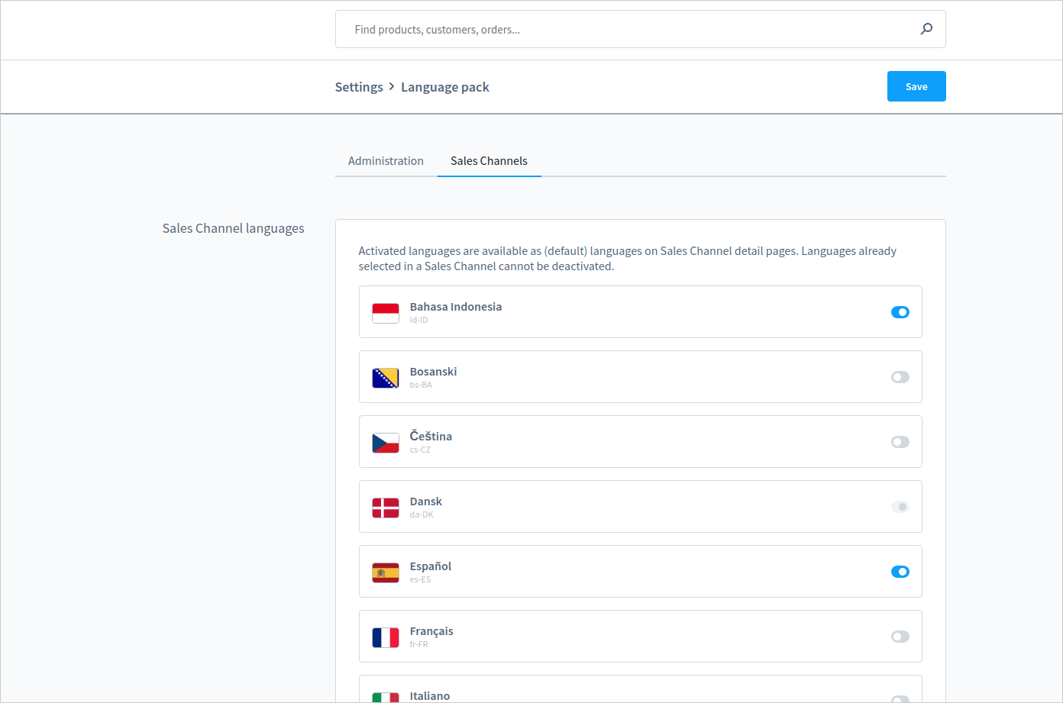This screenshot has height=703, width=1063.
Task: Disable the Bahasa Indonesia language toggle
Action: point(900,312)
